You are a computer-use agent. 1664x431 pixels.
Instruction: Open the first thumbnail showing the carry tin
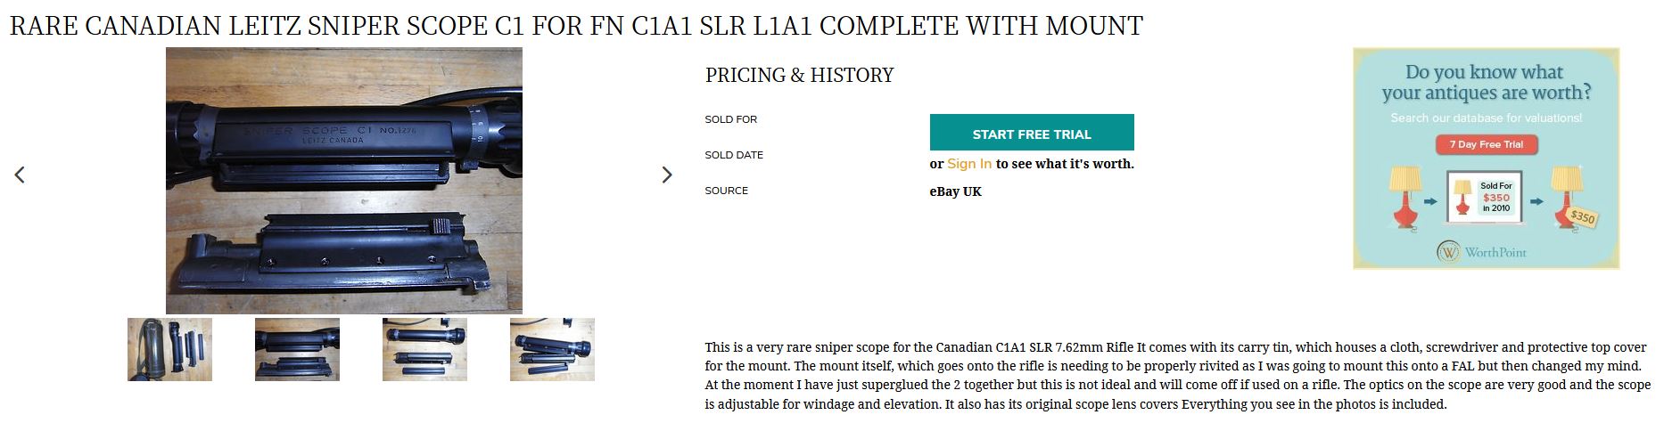click(169, 349)
